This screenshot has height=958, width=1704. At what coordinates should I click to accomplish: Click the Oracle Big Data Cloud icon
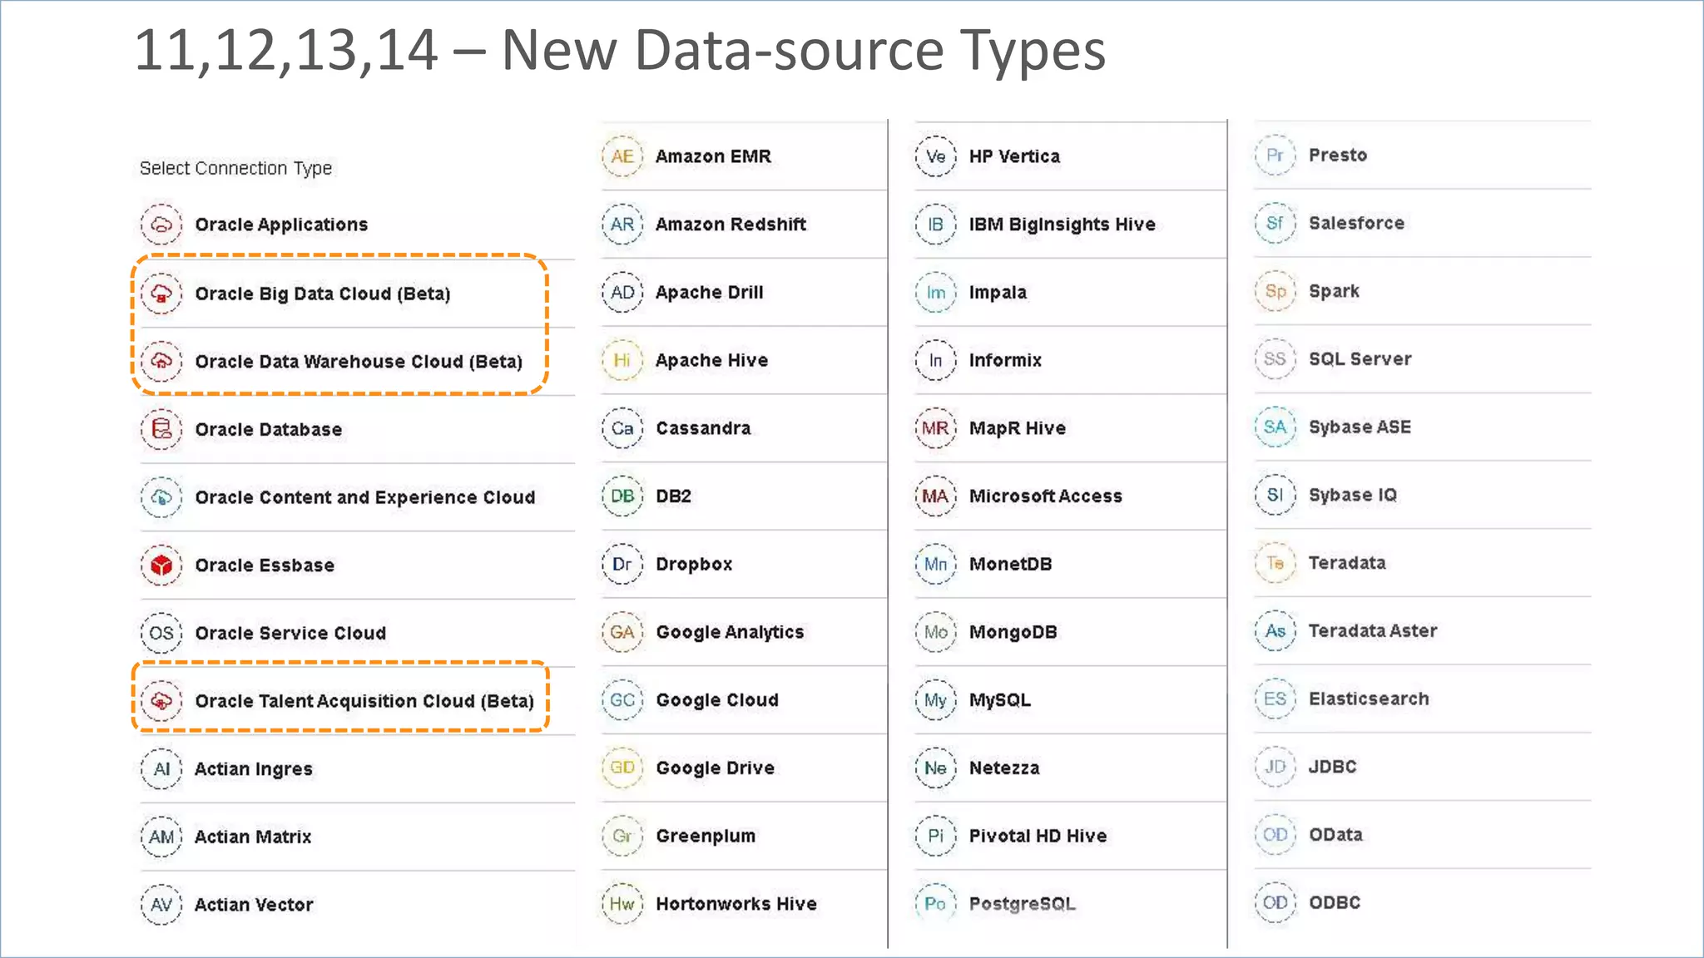pyautogui.click(x=161, y=294)
